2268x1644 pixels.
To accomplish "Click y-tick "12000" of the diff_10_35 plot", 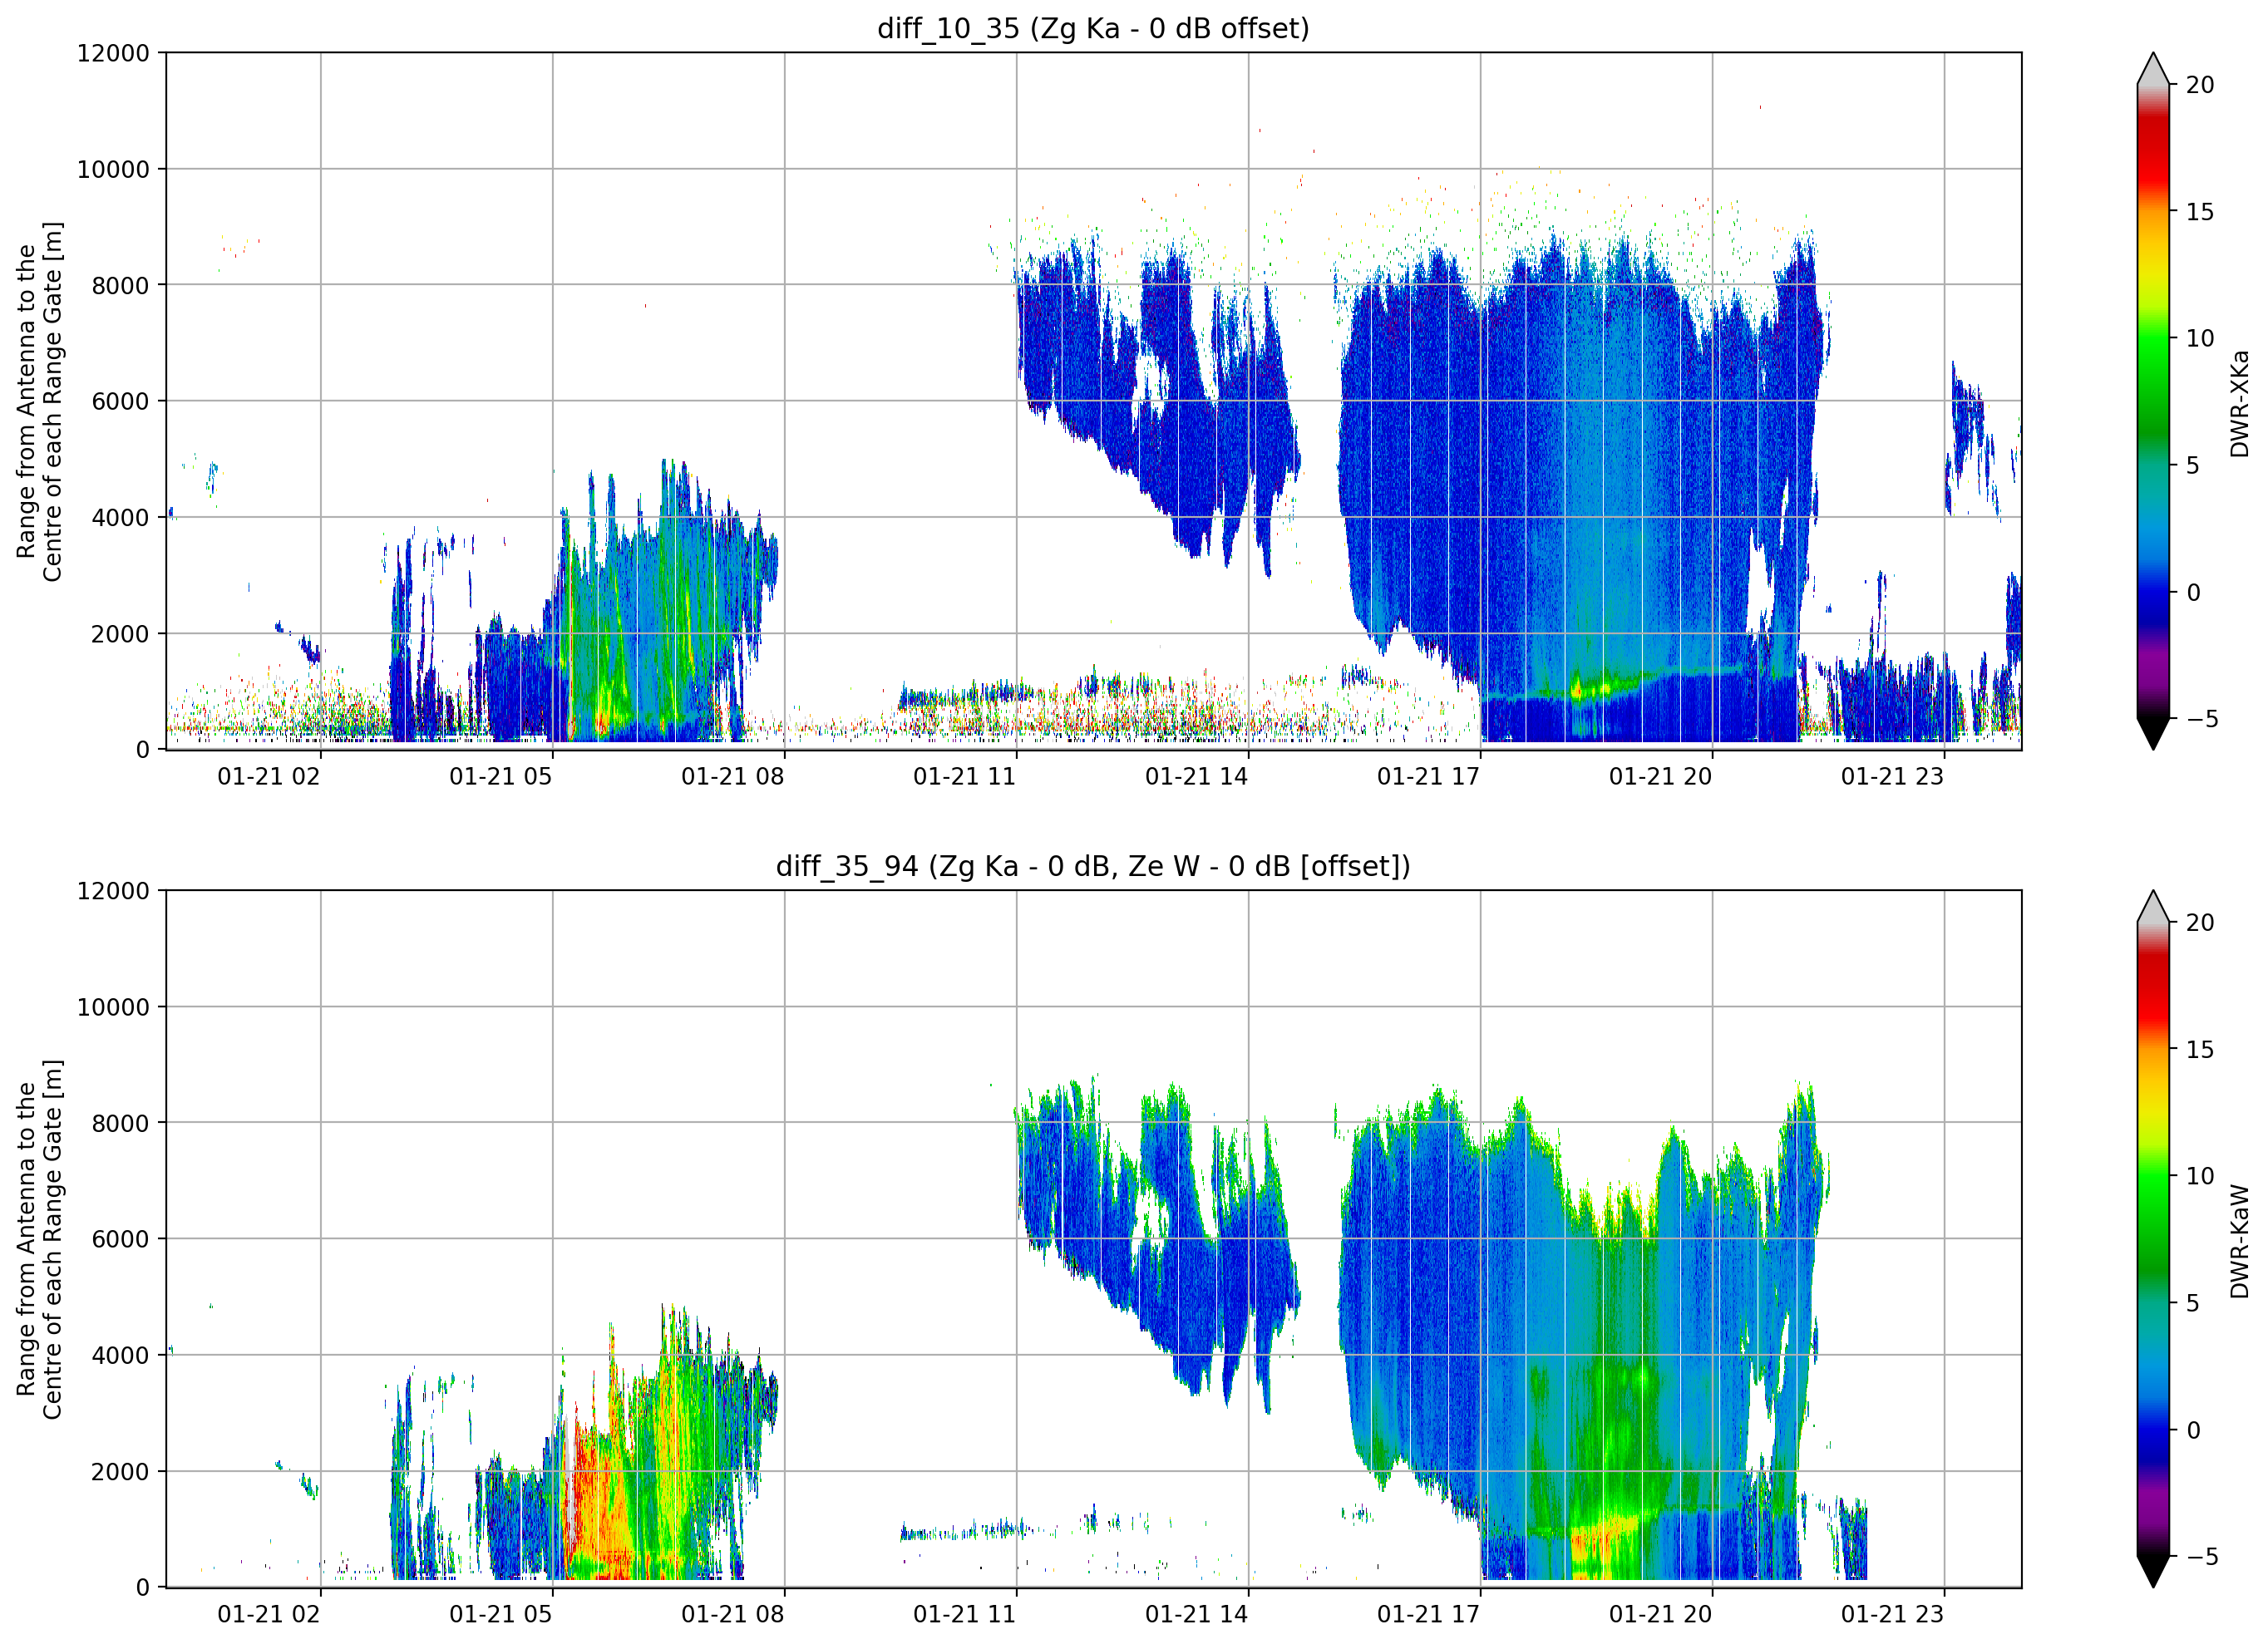I will pyautogui.click(x=113, y=53).
